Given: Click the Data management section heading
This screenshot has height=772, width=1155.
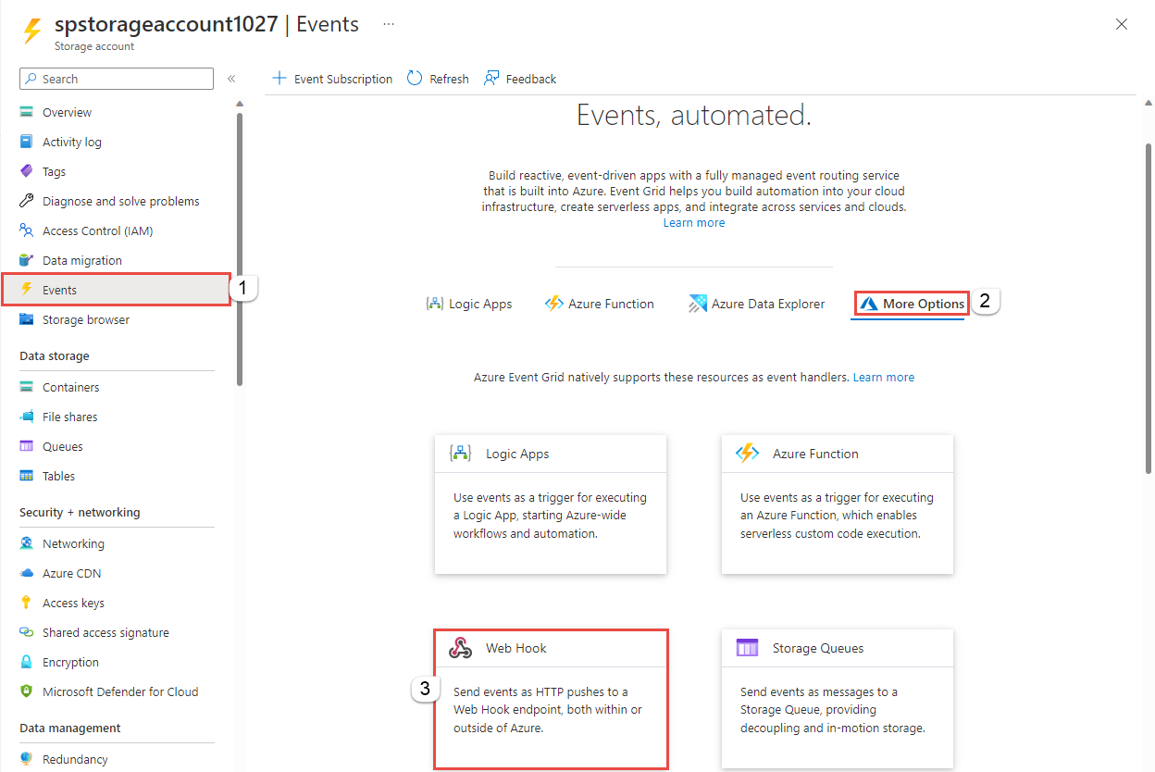Looking at the screenshot, I should (x=70, y=728).
